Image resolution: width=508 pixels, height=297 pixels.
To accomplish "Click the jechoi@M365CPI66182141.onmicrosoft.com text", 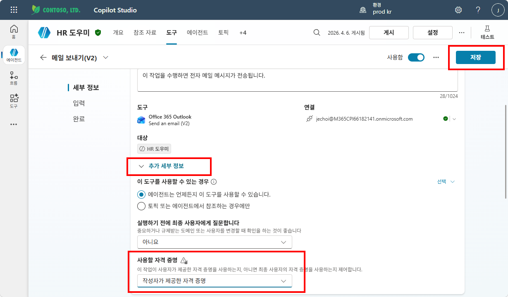I will click(364, 119).
